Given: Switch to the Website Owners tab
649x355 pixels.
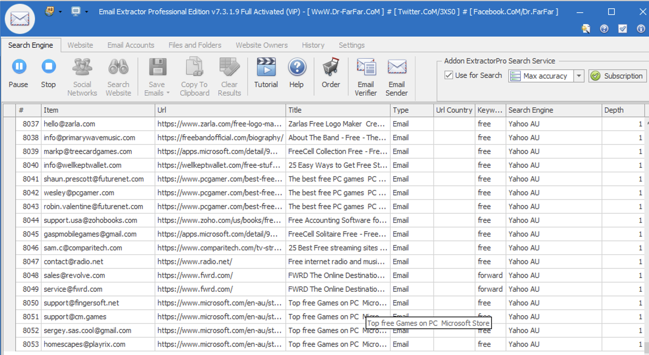Looking at the screenshot, I should (261, 45).
